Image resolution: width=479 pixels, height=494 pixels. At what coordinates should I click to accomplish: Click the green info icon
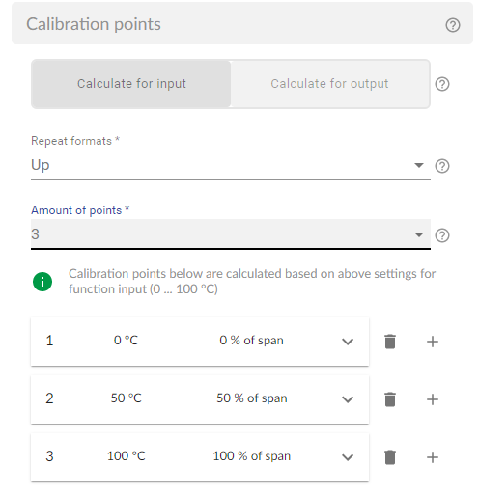[x=42, y=282]
